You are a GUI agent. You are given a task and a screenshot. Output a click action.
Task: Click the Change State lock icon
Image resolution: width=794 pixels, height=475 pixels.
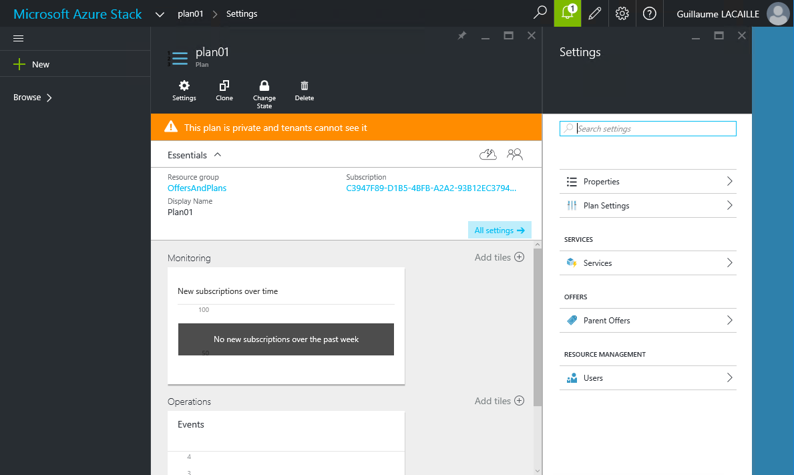point(264,86)
